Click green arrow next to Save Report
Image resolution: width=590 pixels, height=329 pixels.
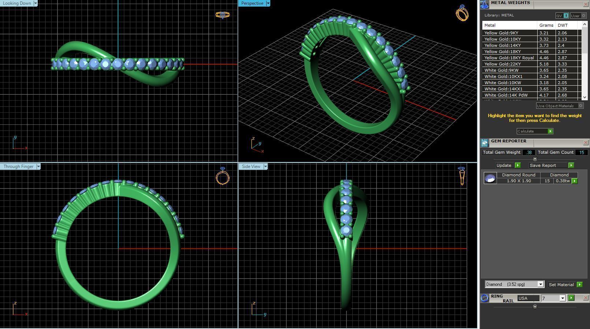pos(571,165)
